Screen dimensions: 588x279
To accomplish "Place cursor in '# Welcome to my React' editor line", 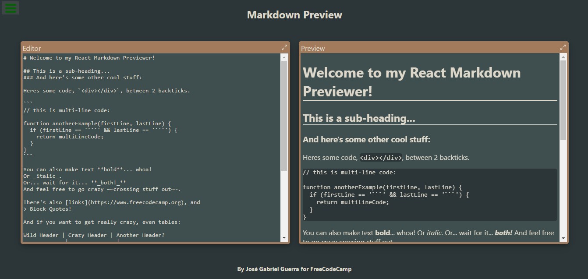I will (x=89, y=58).
